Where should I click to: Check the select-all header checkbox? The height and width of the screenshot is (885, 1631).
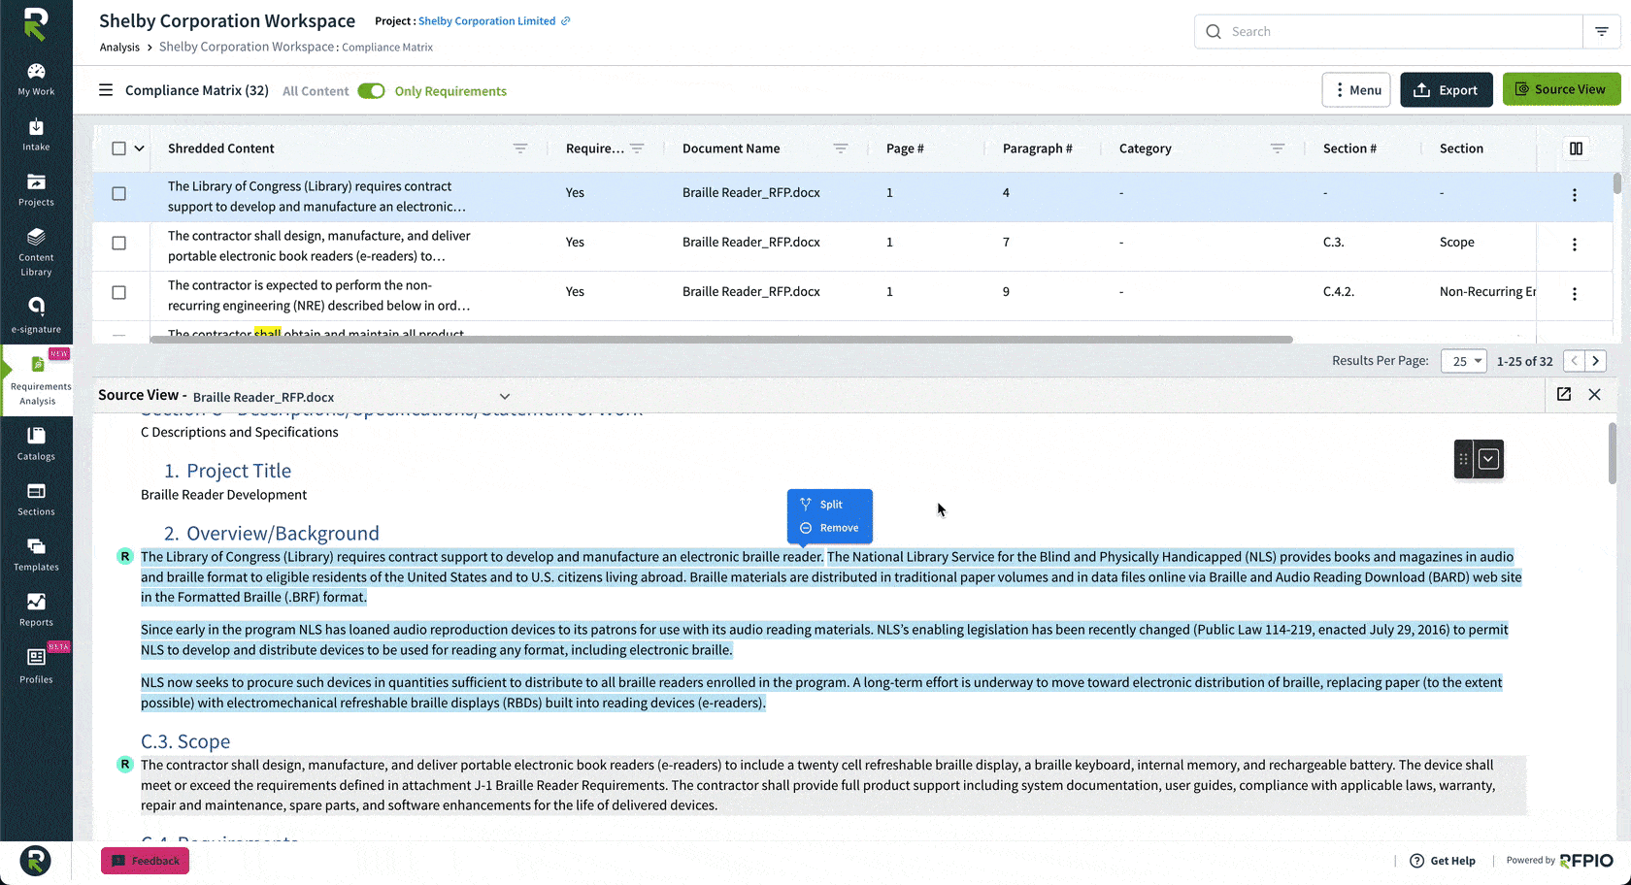pos(118,148)
